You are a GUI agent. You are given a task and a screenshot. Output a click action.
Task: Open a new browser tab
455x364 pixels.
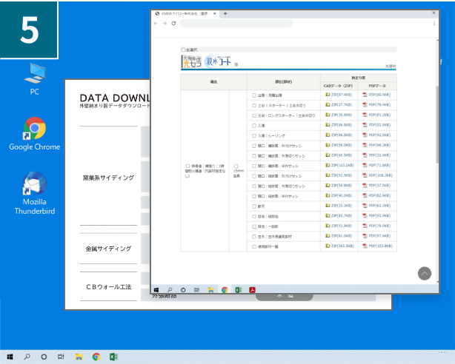[225, 13]
